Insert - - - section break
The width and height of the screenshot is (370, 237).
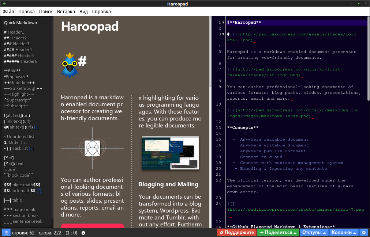pyautogui.click(x=21, y=215)
